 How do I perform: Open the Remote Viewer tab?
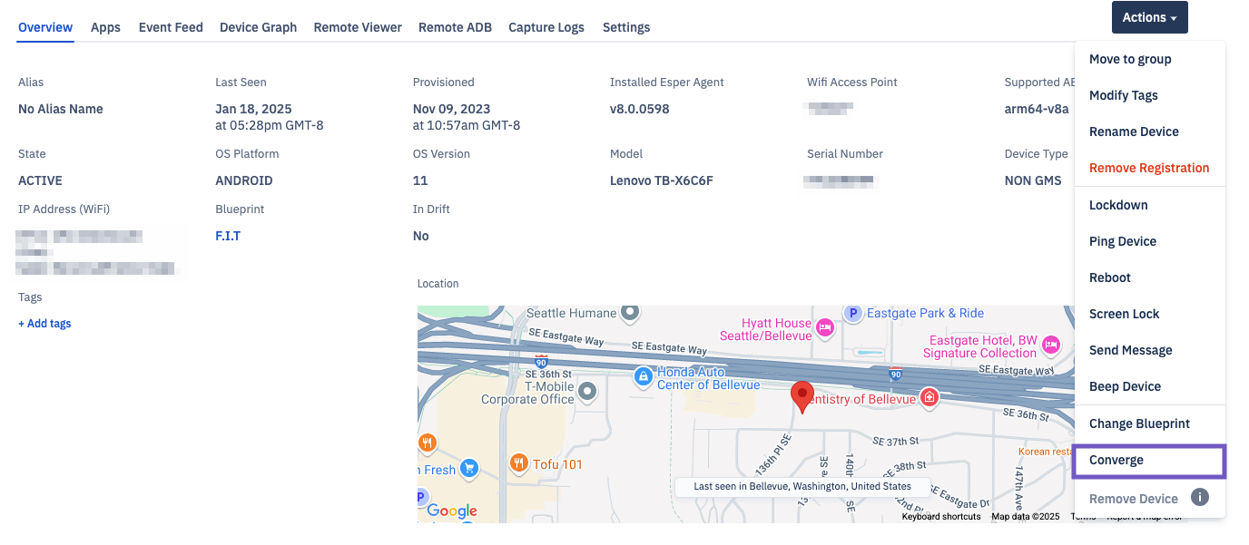point(358,27)
